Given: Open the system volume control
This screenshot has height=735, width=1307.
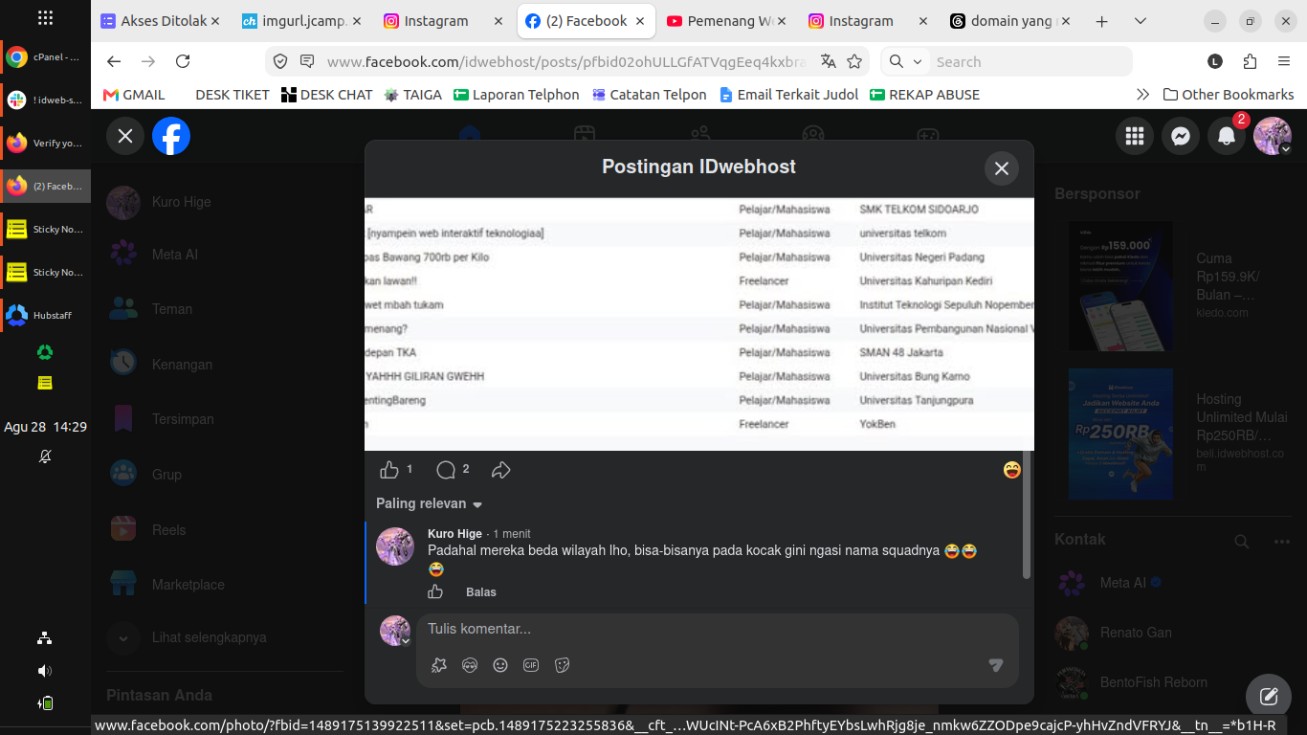Looking at the screenshot, I should tap(45, 671).
